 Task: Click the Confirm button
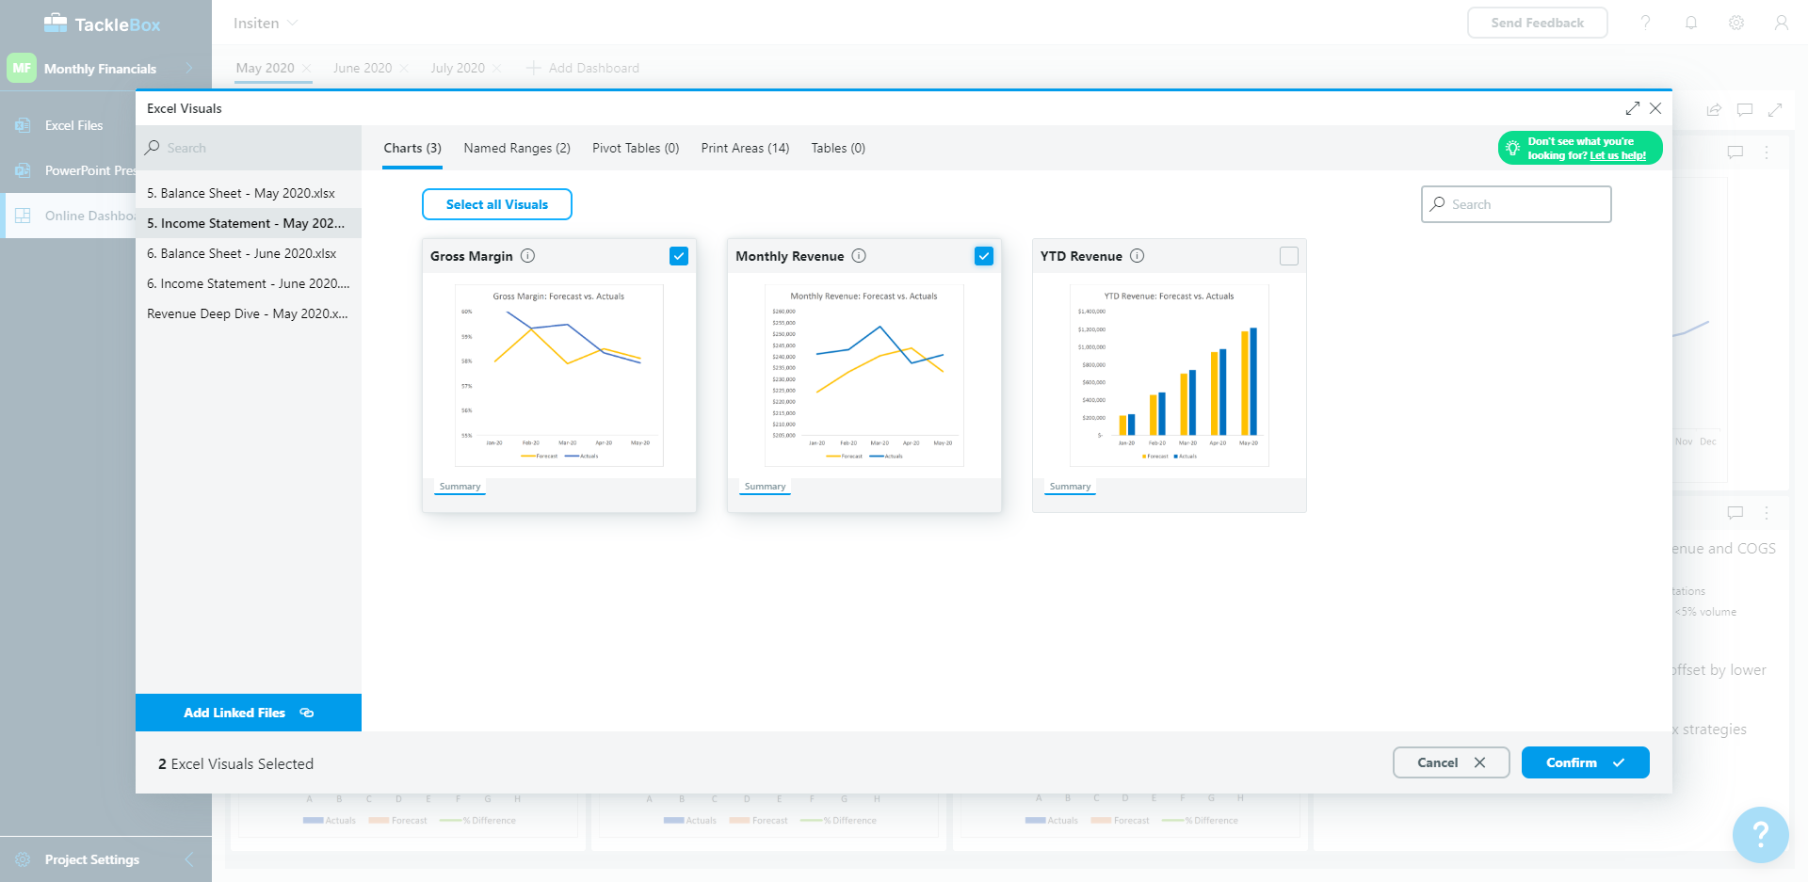click(1585, 762)
